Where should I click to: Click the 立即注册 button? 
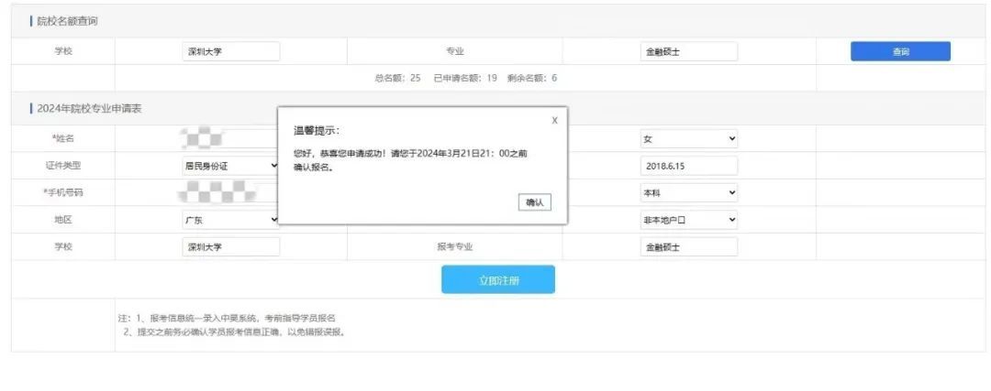(498, 280)
